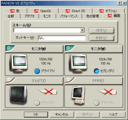This screenshot has height=120, width=128.
Task: Click the title bar ? help button
Action: coord(120,3)
